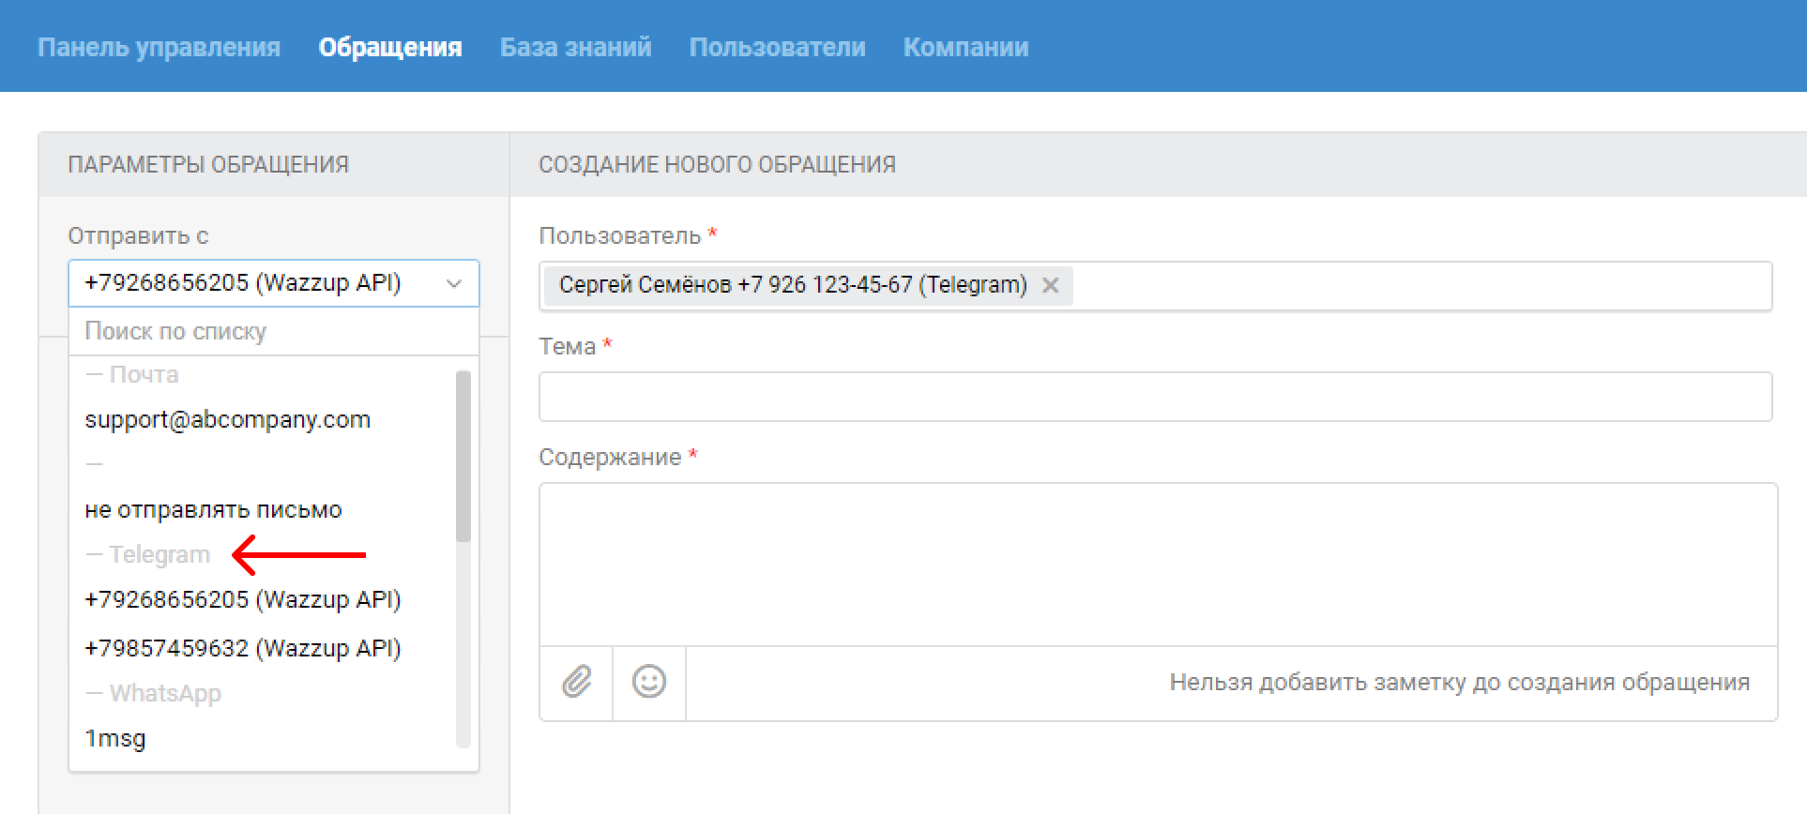Viewport: 1807px width, 814px height.
Task: Collapse the Отправить с dropdown chevron
Action: [x=454, y=283]
